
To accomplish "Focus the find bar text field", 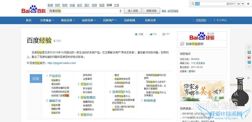I will [x=210, y=4].
